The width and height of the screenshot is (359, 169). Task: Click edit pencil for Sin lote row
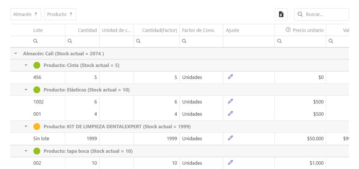[x=230, y=138]
